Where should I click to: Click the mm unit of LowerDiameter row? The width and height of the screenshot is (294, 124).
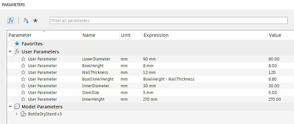(124, 59)
